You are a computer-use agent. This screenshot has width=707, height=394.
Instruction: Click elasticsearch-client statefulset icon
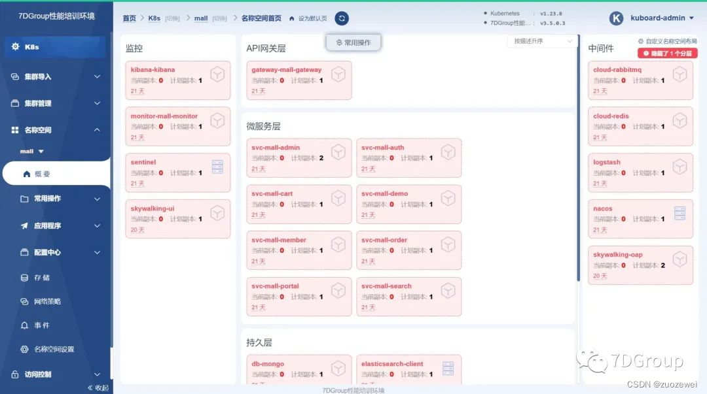coord(448,369)
